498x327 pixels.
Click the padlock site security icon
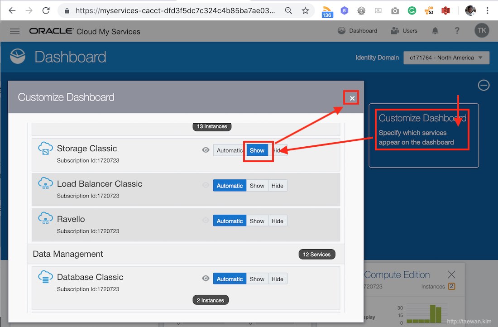tap(67, 11)
